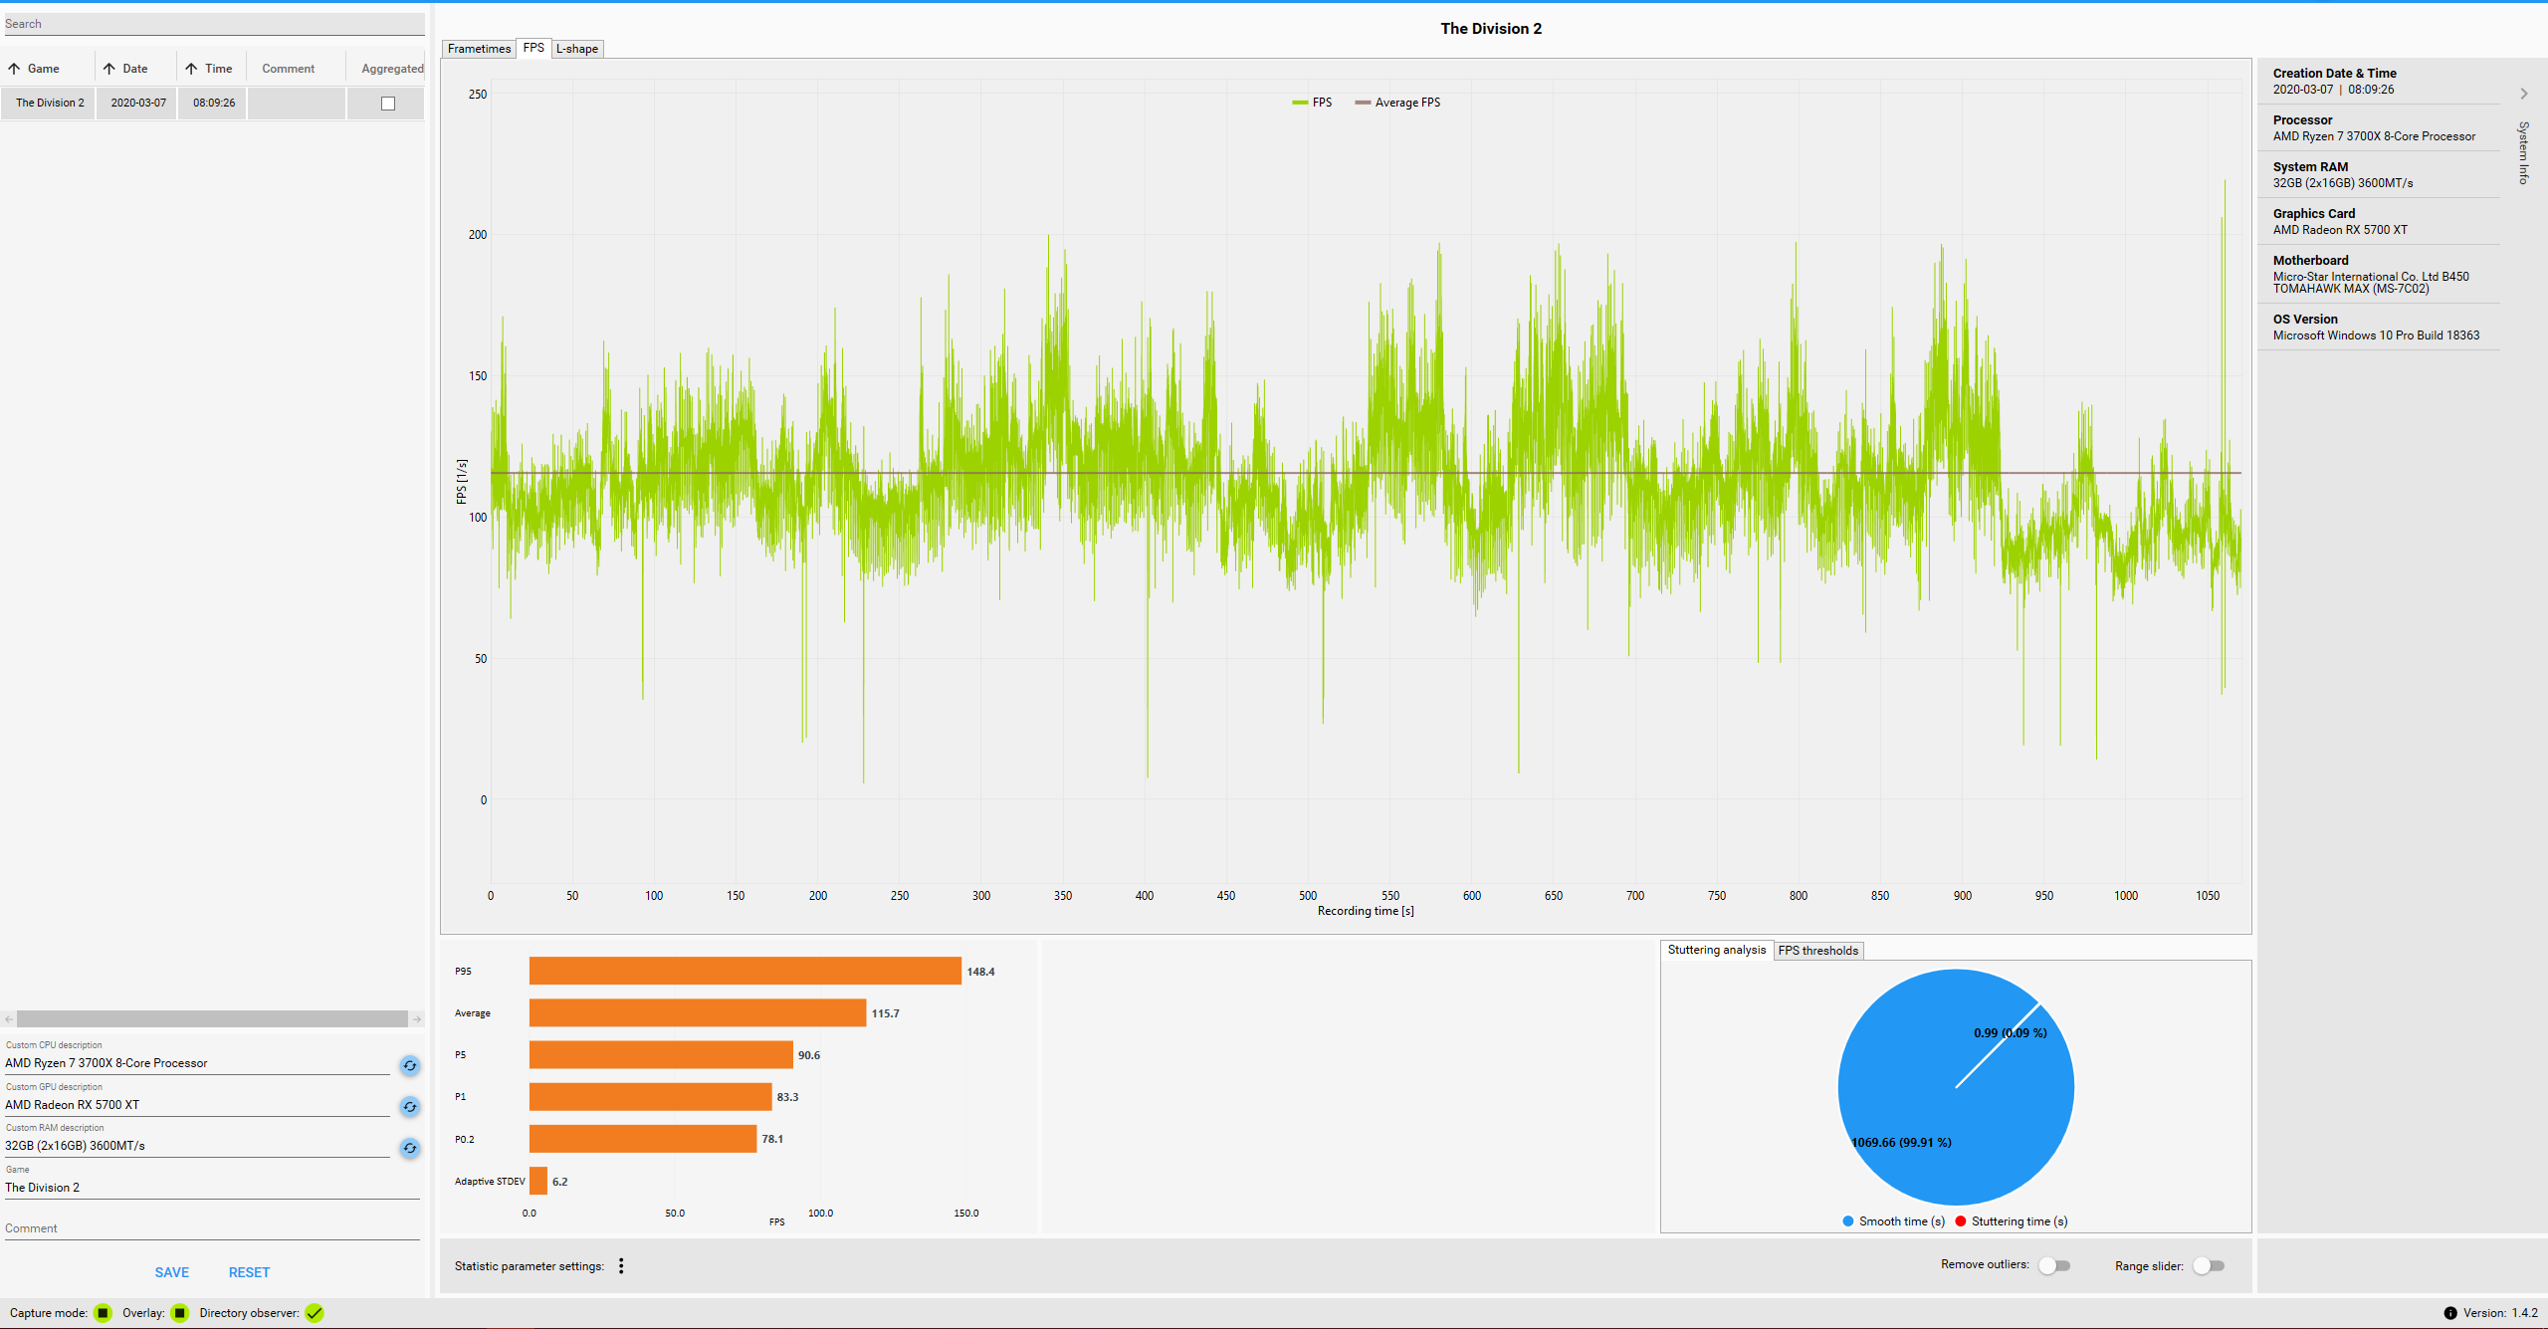Turn on the Range slider toggle

click(x=2209, y=1265)
